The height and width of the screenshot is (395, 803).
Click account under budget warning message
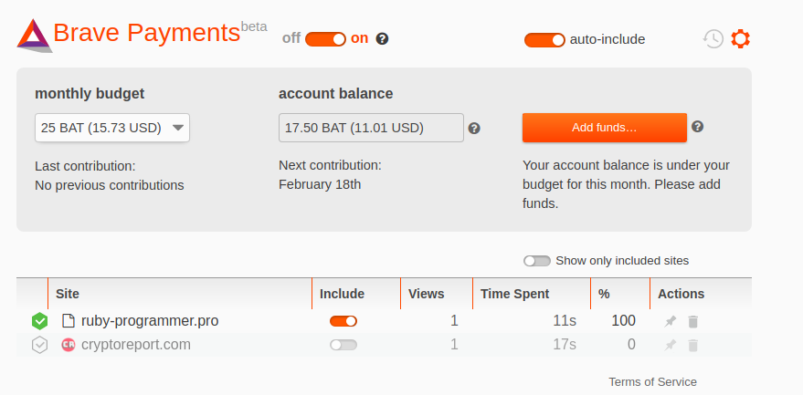point(626,184)
